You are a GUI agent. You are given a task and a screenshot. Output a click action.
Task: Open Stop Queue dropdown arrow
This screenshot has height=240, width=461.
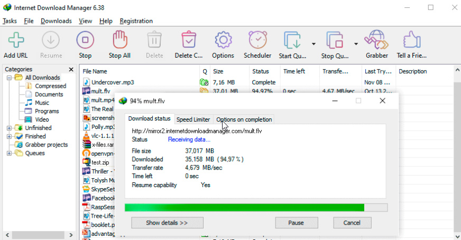point(356,44)
